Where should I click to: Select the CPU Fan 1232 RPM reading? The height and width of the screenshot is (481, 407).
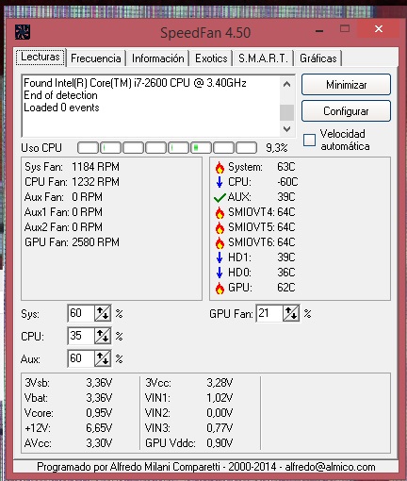[x=72, y=182]
